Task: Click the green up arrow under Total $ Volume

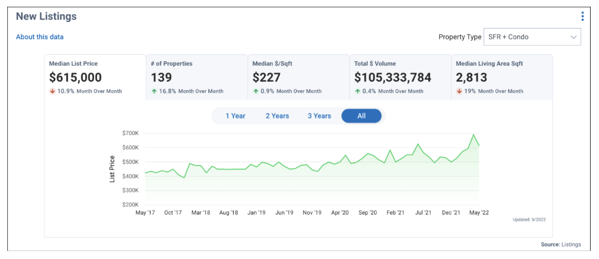Action: [x=357, y=91]
